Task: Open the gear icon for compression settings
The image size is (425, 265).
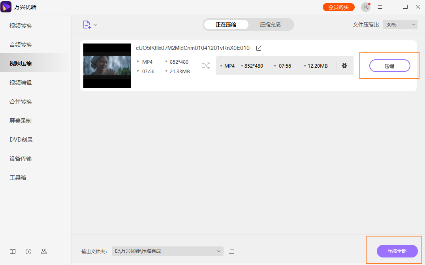Action: (344, 66)
